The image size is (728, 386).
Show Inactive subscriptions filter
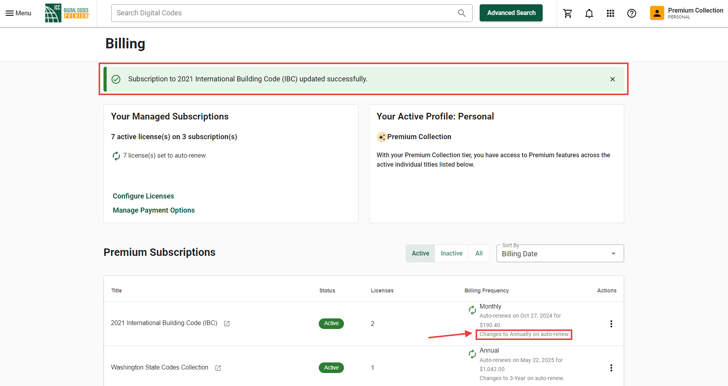coord(451,254)
